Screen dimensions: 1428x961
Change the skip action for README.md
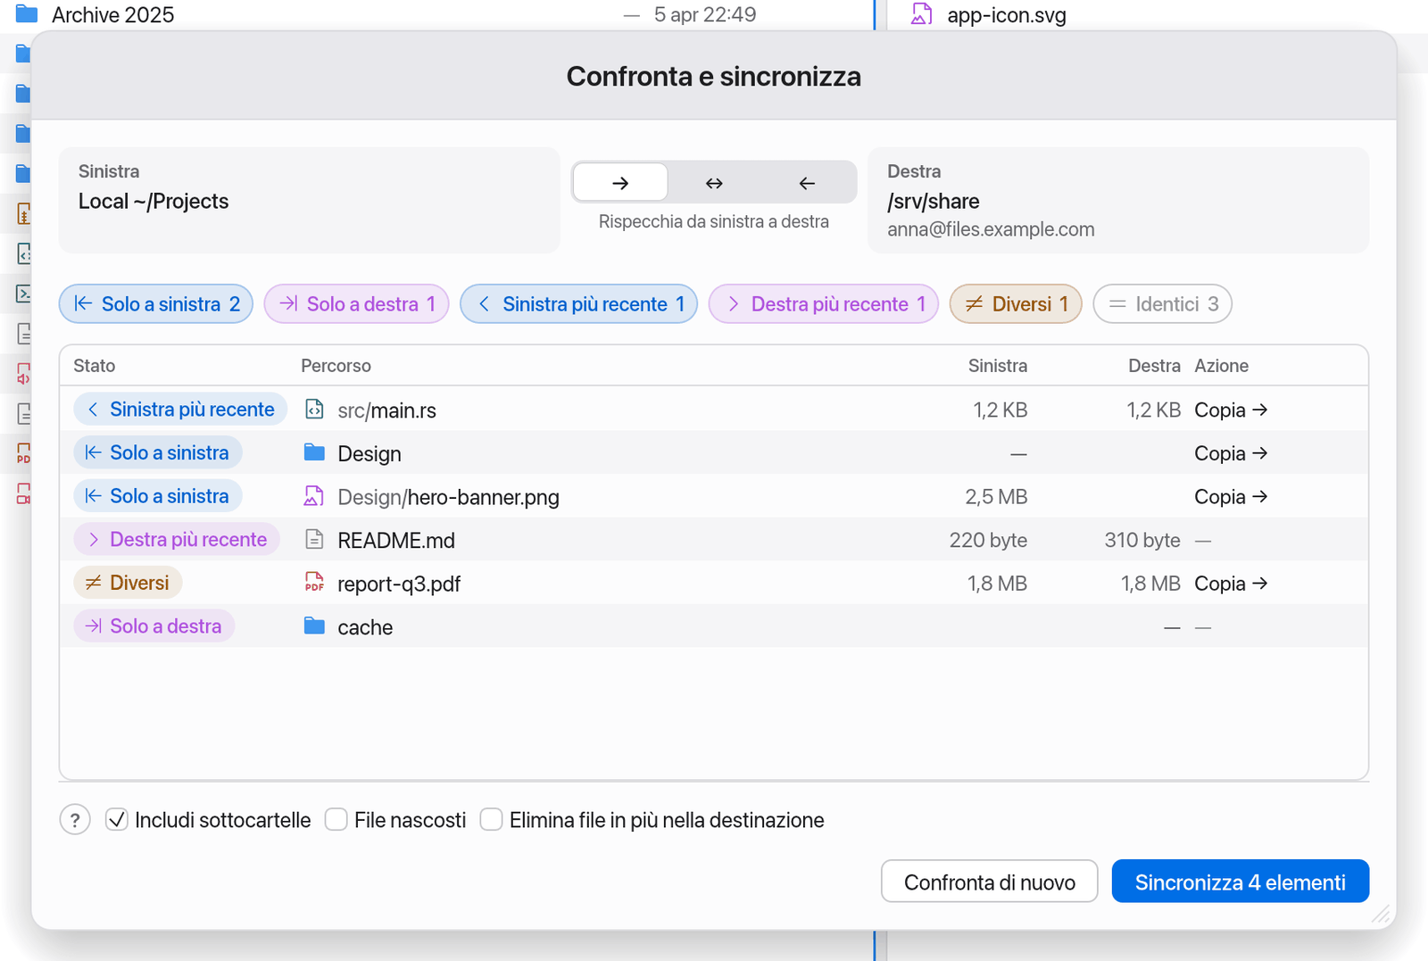[x=1203, y=541]
